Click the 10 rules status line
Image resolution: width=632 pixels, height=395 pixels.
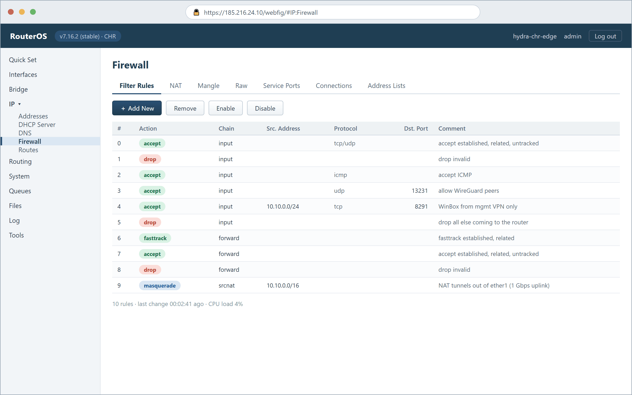pos(177,304)
